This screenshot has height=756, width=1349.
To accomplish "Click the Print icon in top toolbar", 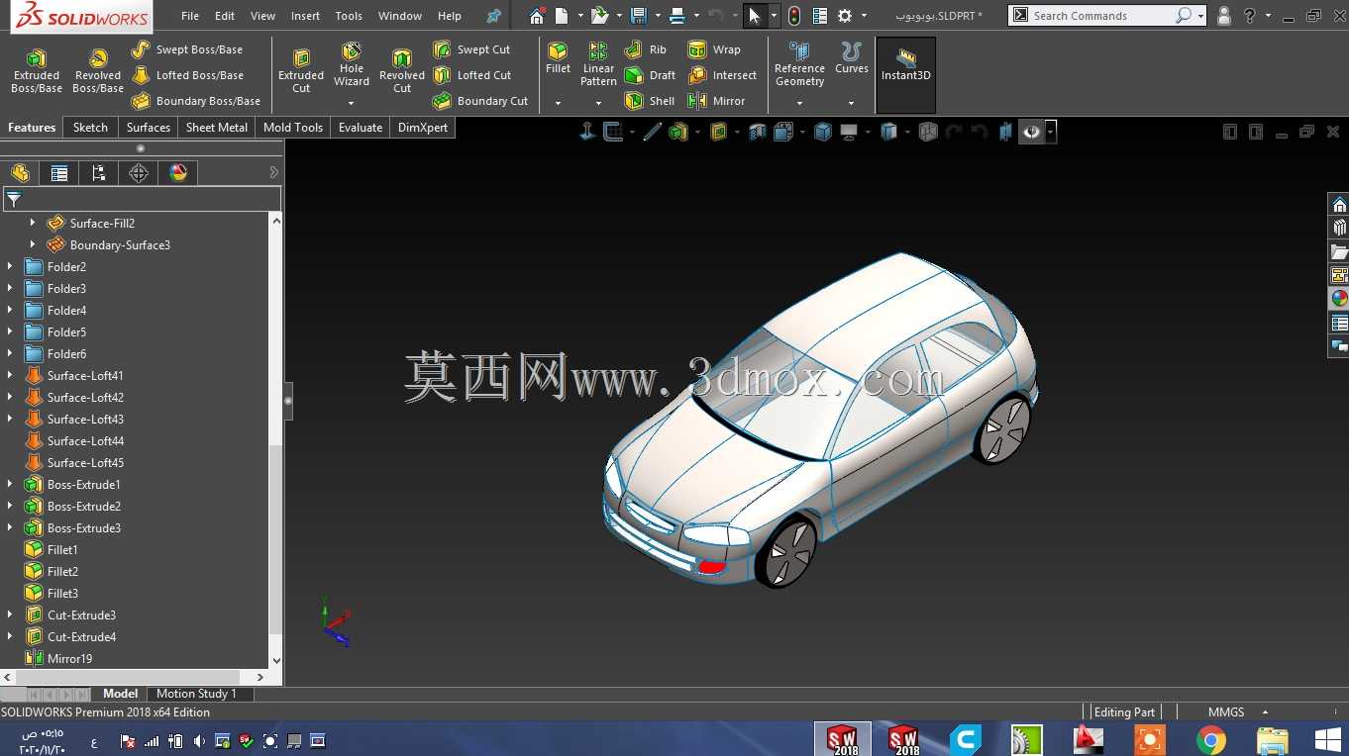I will point(676,16).
